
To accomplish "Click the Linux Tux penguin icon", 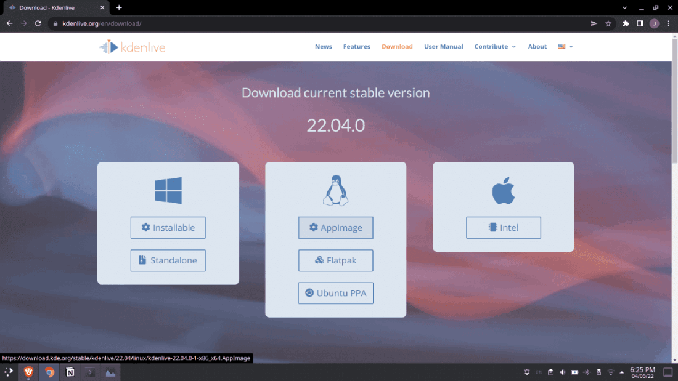I will (335, 191).
